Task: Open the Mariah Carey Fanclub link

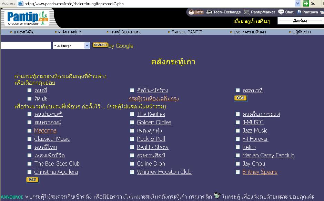Action: [269, 155]
